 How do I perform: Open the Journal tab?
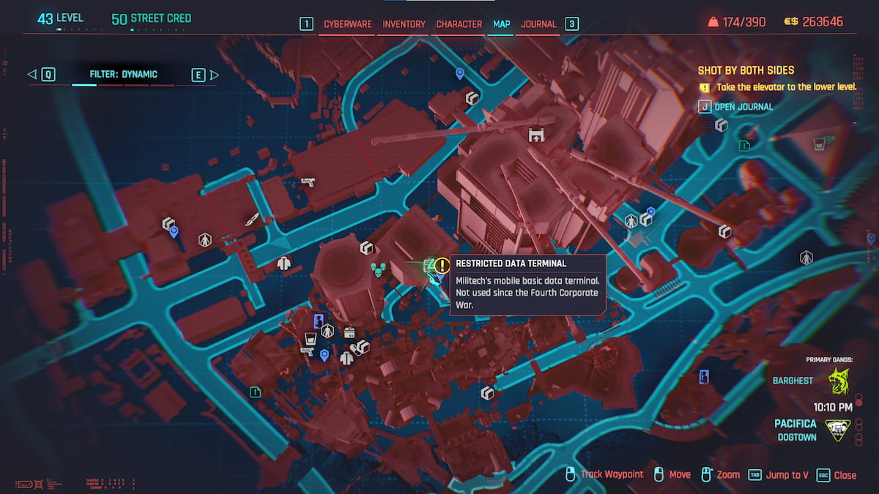pyautogui.click(x=538, y=23)
